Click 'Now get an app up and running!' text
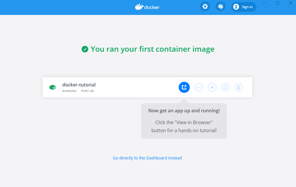Screen dimensions: 296x187 tap(184, 111)
